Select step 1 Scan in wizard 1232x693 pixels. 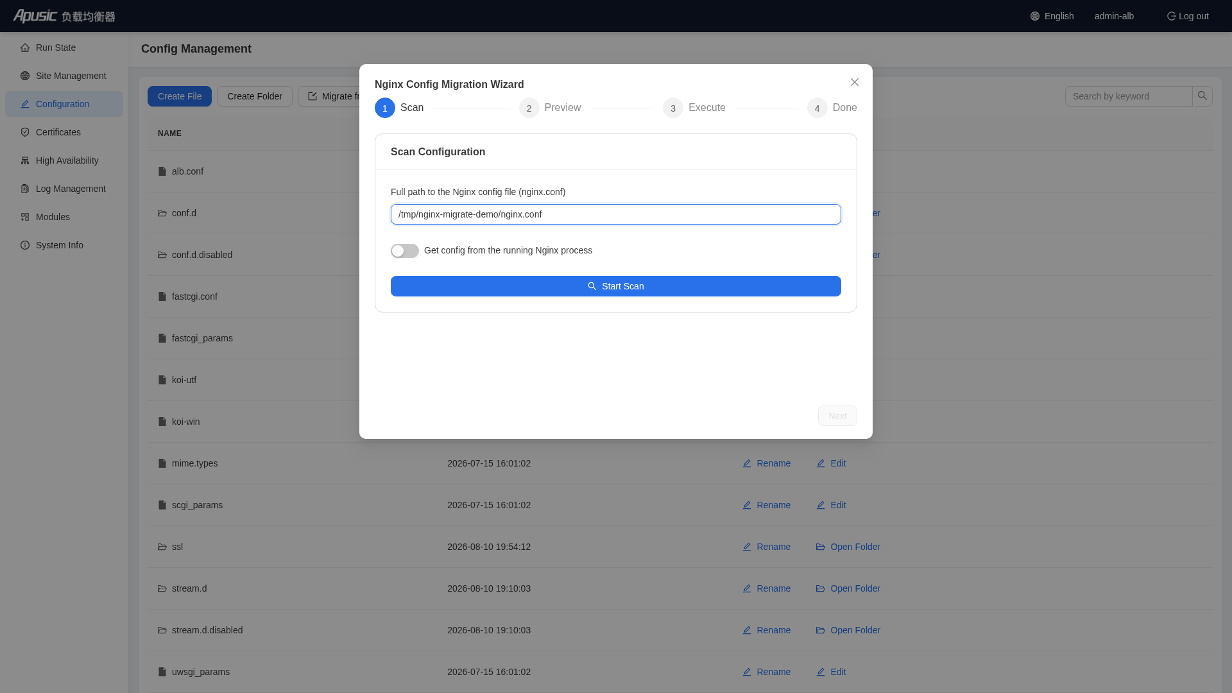coord(399,108)
